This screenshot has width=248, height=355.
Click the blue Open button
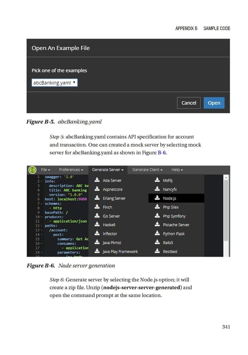click(x=214, y=103)
